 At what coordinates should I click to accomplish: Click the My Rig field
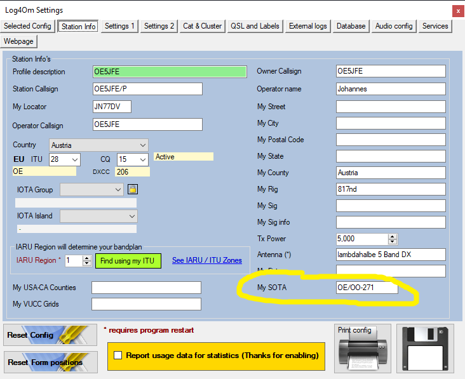tap(391, 189)
